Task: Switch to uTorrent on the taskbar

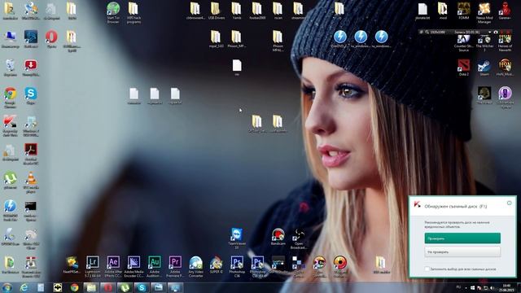Action: click(125, 287)
